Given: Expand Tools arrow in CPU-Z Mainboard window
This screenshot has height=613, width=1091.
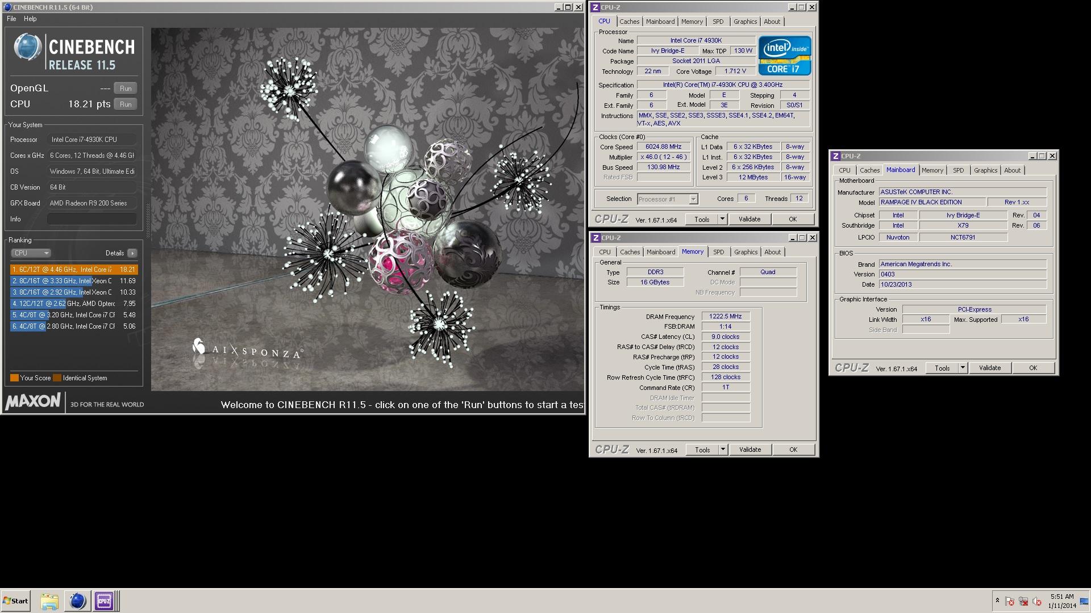Looking at the screenshot, I should coord(963,368).
